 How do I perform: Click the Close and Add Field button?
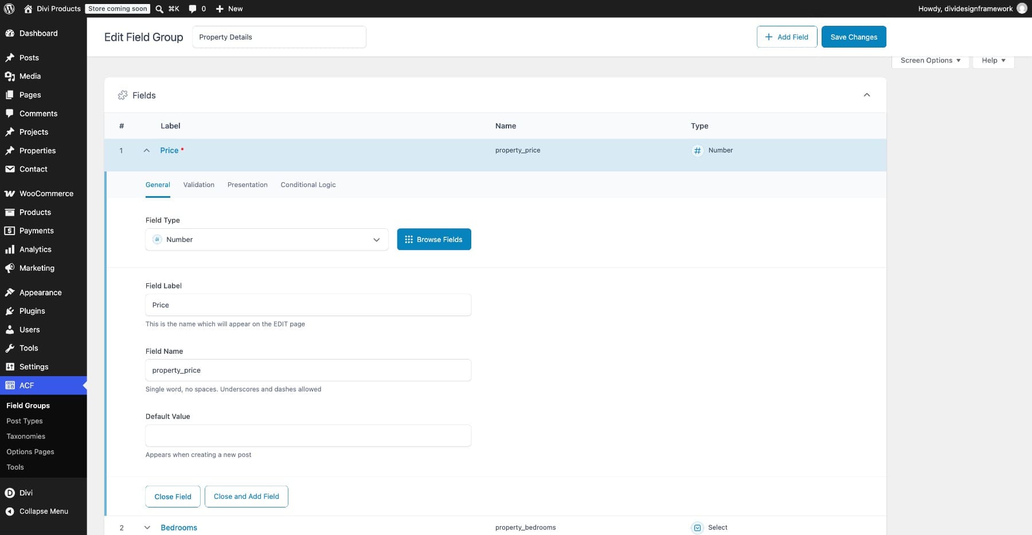247,497
